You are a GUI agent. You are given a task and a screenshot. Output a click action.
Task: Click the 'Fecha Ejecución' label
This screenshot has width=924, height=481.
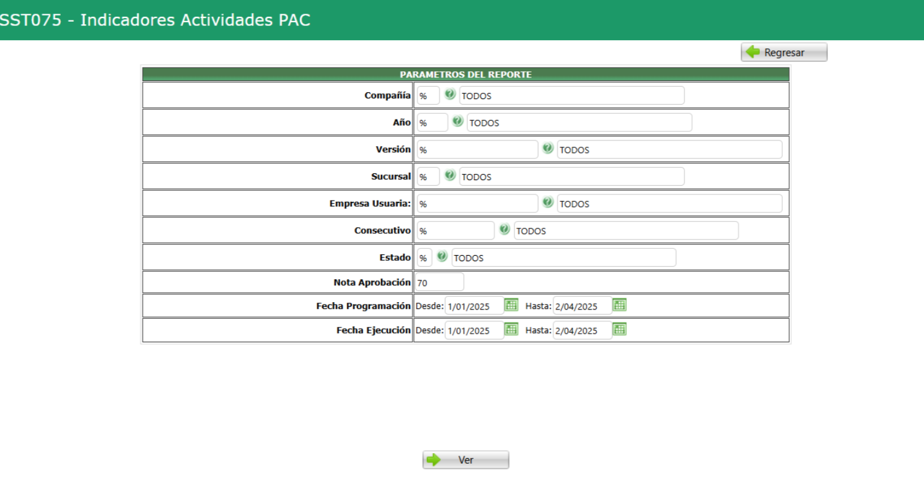pos(374,331)
